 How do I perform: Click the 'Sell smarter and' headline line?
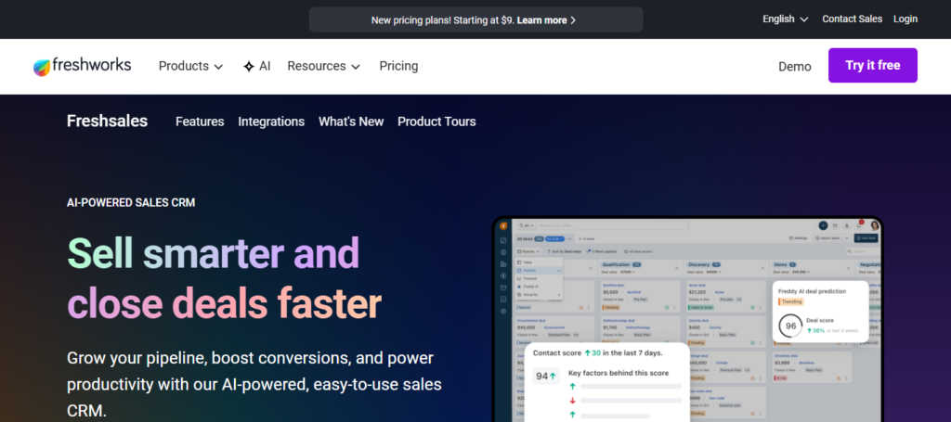(x=214, y=252)
